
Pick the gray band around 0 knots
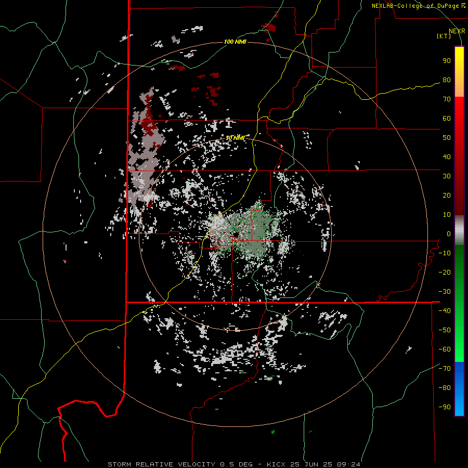[459, 230]
